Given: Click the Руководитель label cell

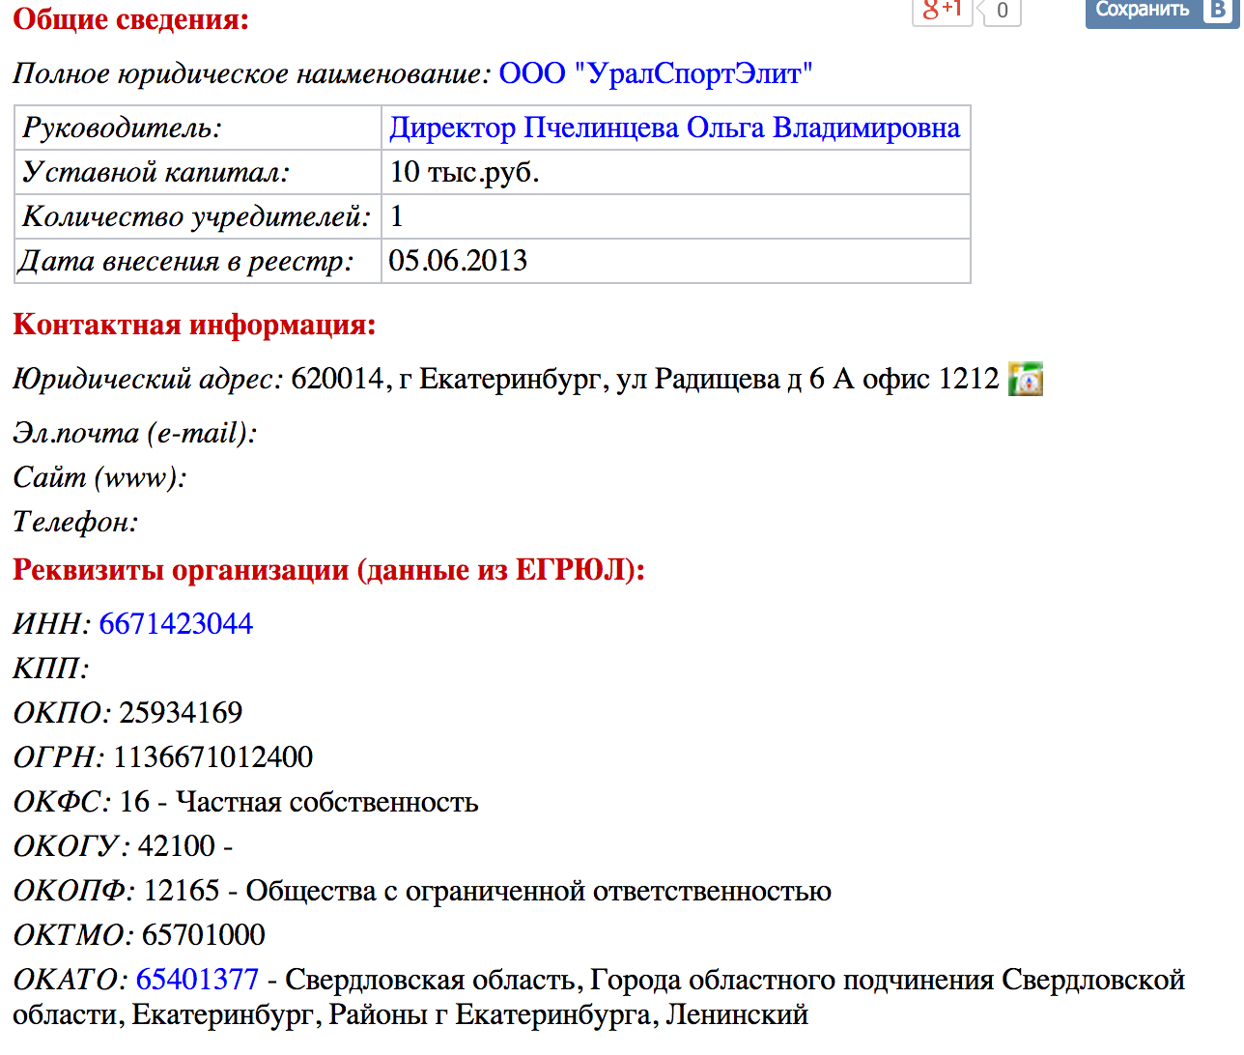Looking at the screenshot, I should tap(198, 128).
